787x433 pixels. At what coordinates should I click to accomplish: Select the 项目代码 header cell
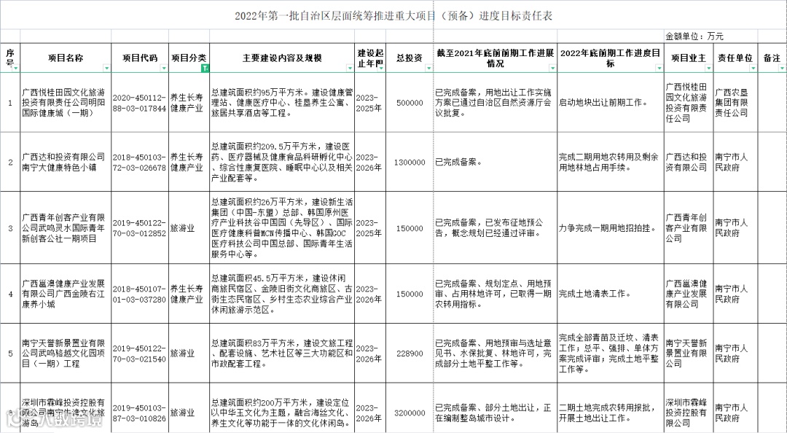click(x=140, y=58)
